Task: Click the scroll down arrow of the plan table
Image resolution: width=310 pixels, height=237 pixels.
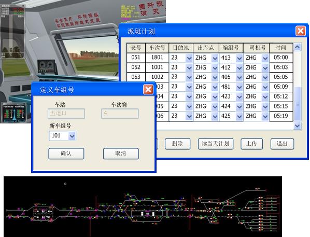Action: (x=298, y=126)
